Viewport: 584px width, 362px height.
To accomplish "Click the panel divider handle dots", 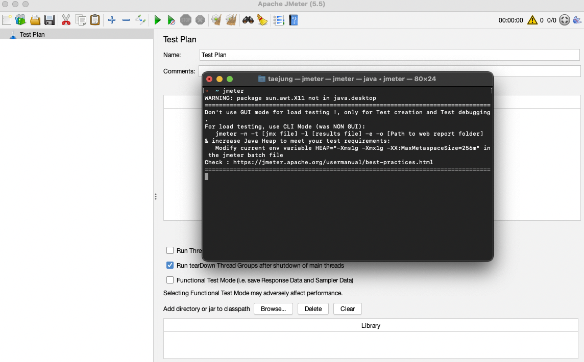I will [x=156, y=196].
